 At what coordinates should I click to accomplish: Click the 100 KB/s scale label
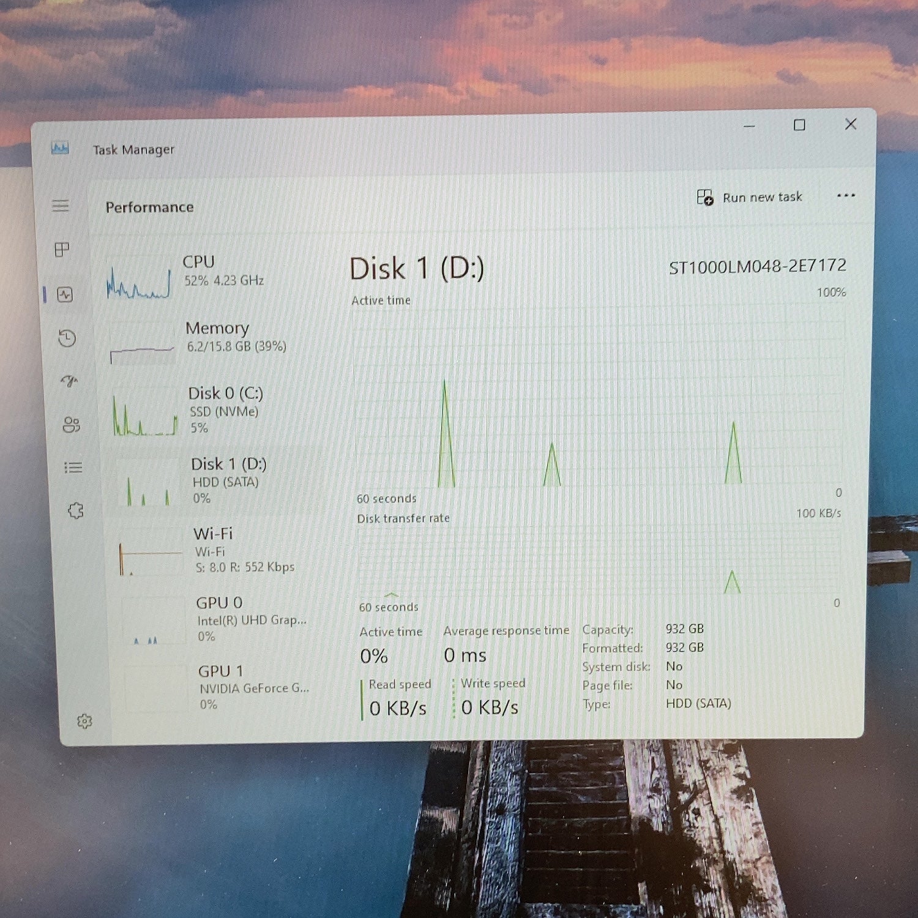click(818, 513)
